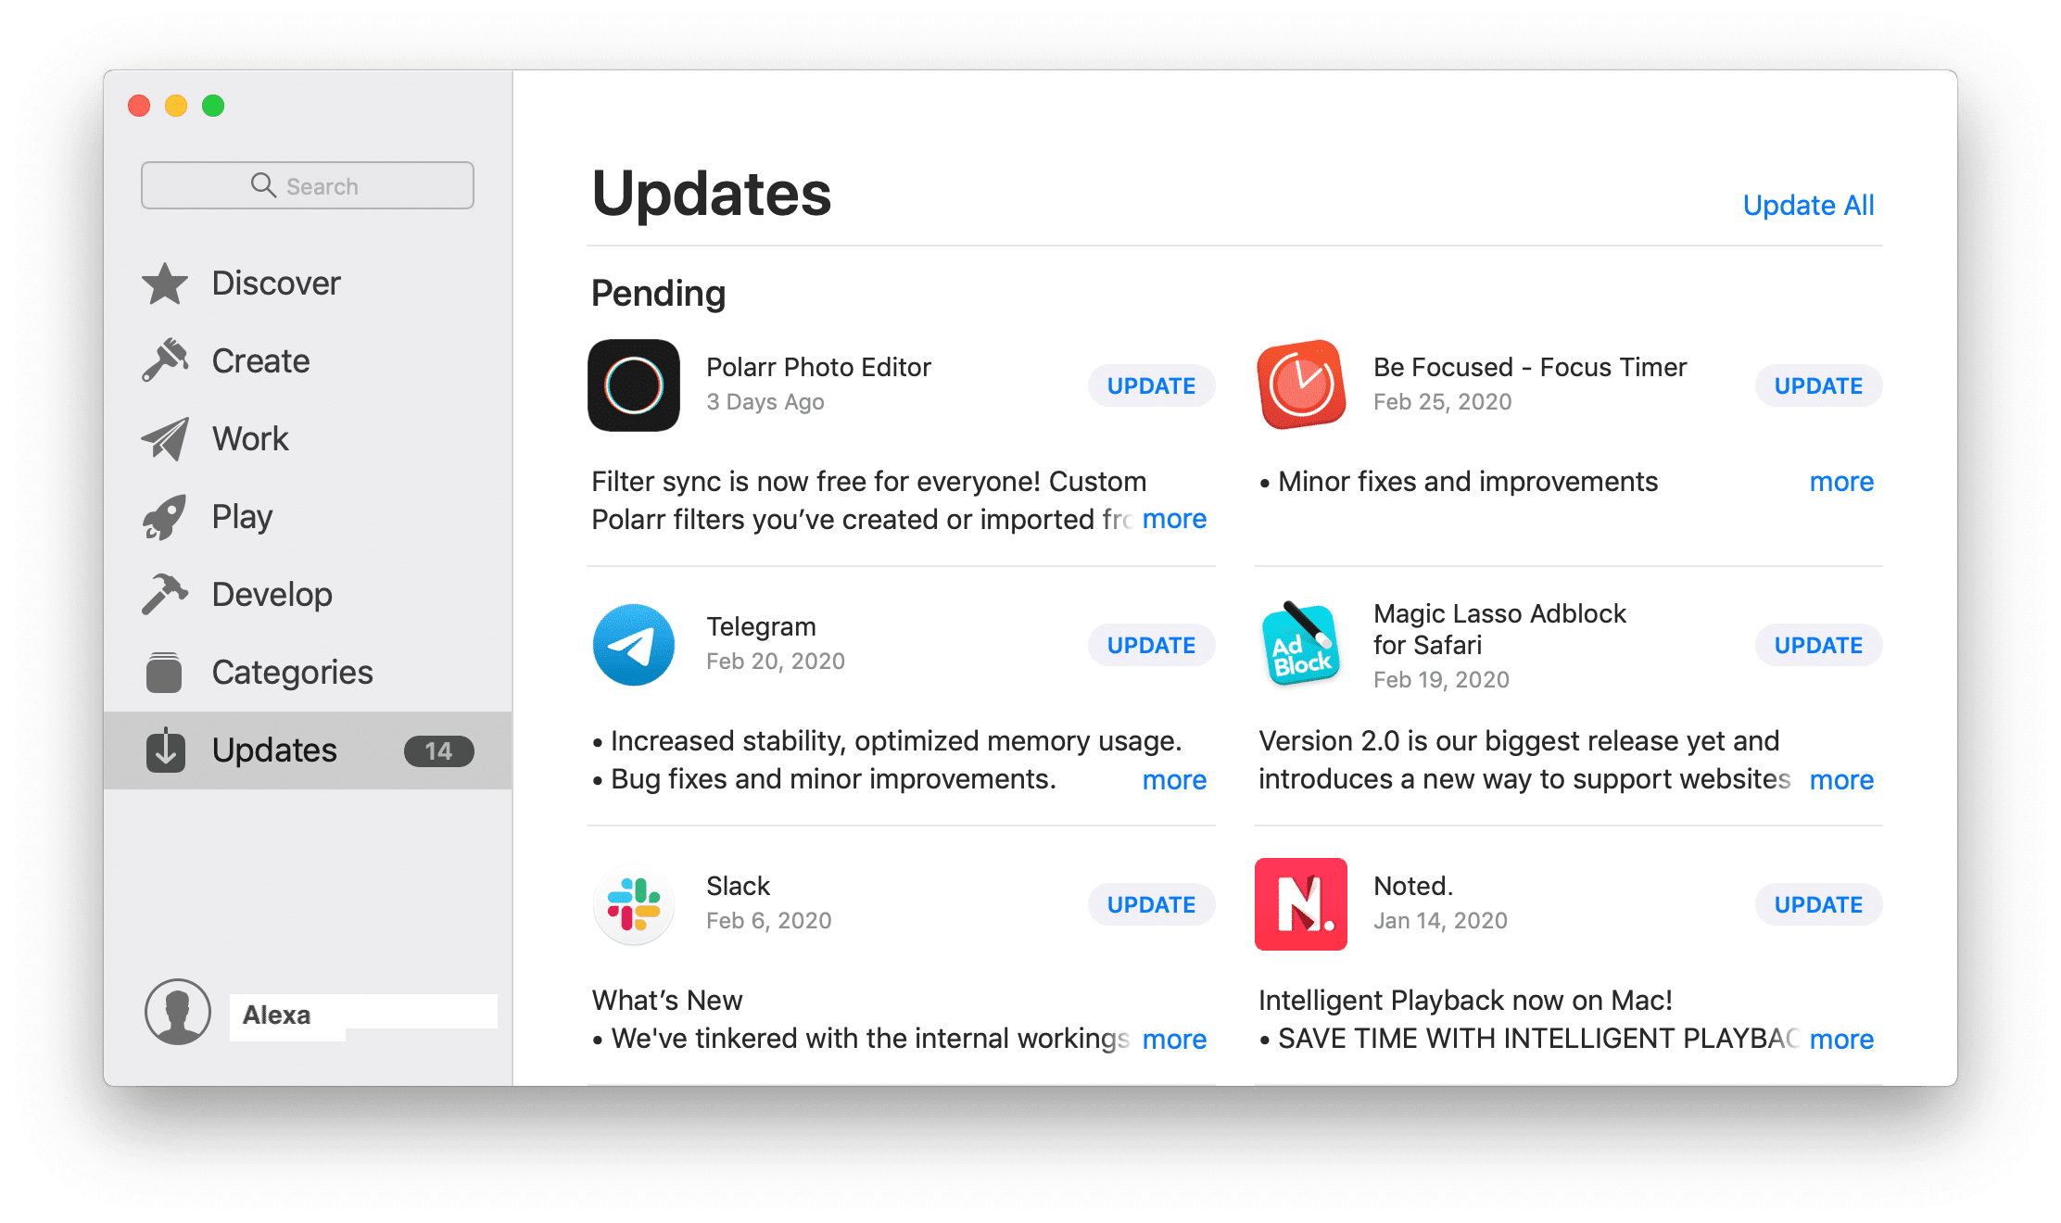This screenshot has height=1223, width=2061.
Task: Click Update All button top right
Action: tap(1809, 204)
